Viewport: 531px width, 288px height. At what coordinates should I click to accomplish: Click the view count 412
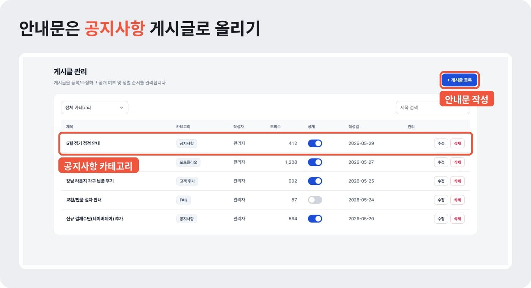click(x=293, y=143)
